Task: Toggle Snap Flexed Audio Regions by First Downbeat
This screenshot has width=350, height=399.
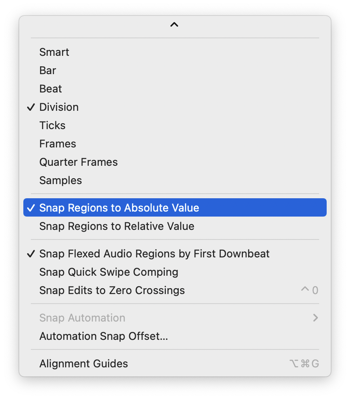Action: (154, 254)
